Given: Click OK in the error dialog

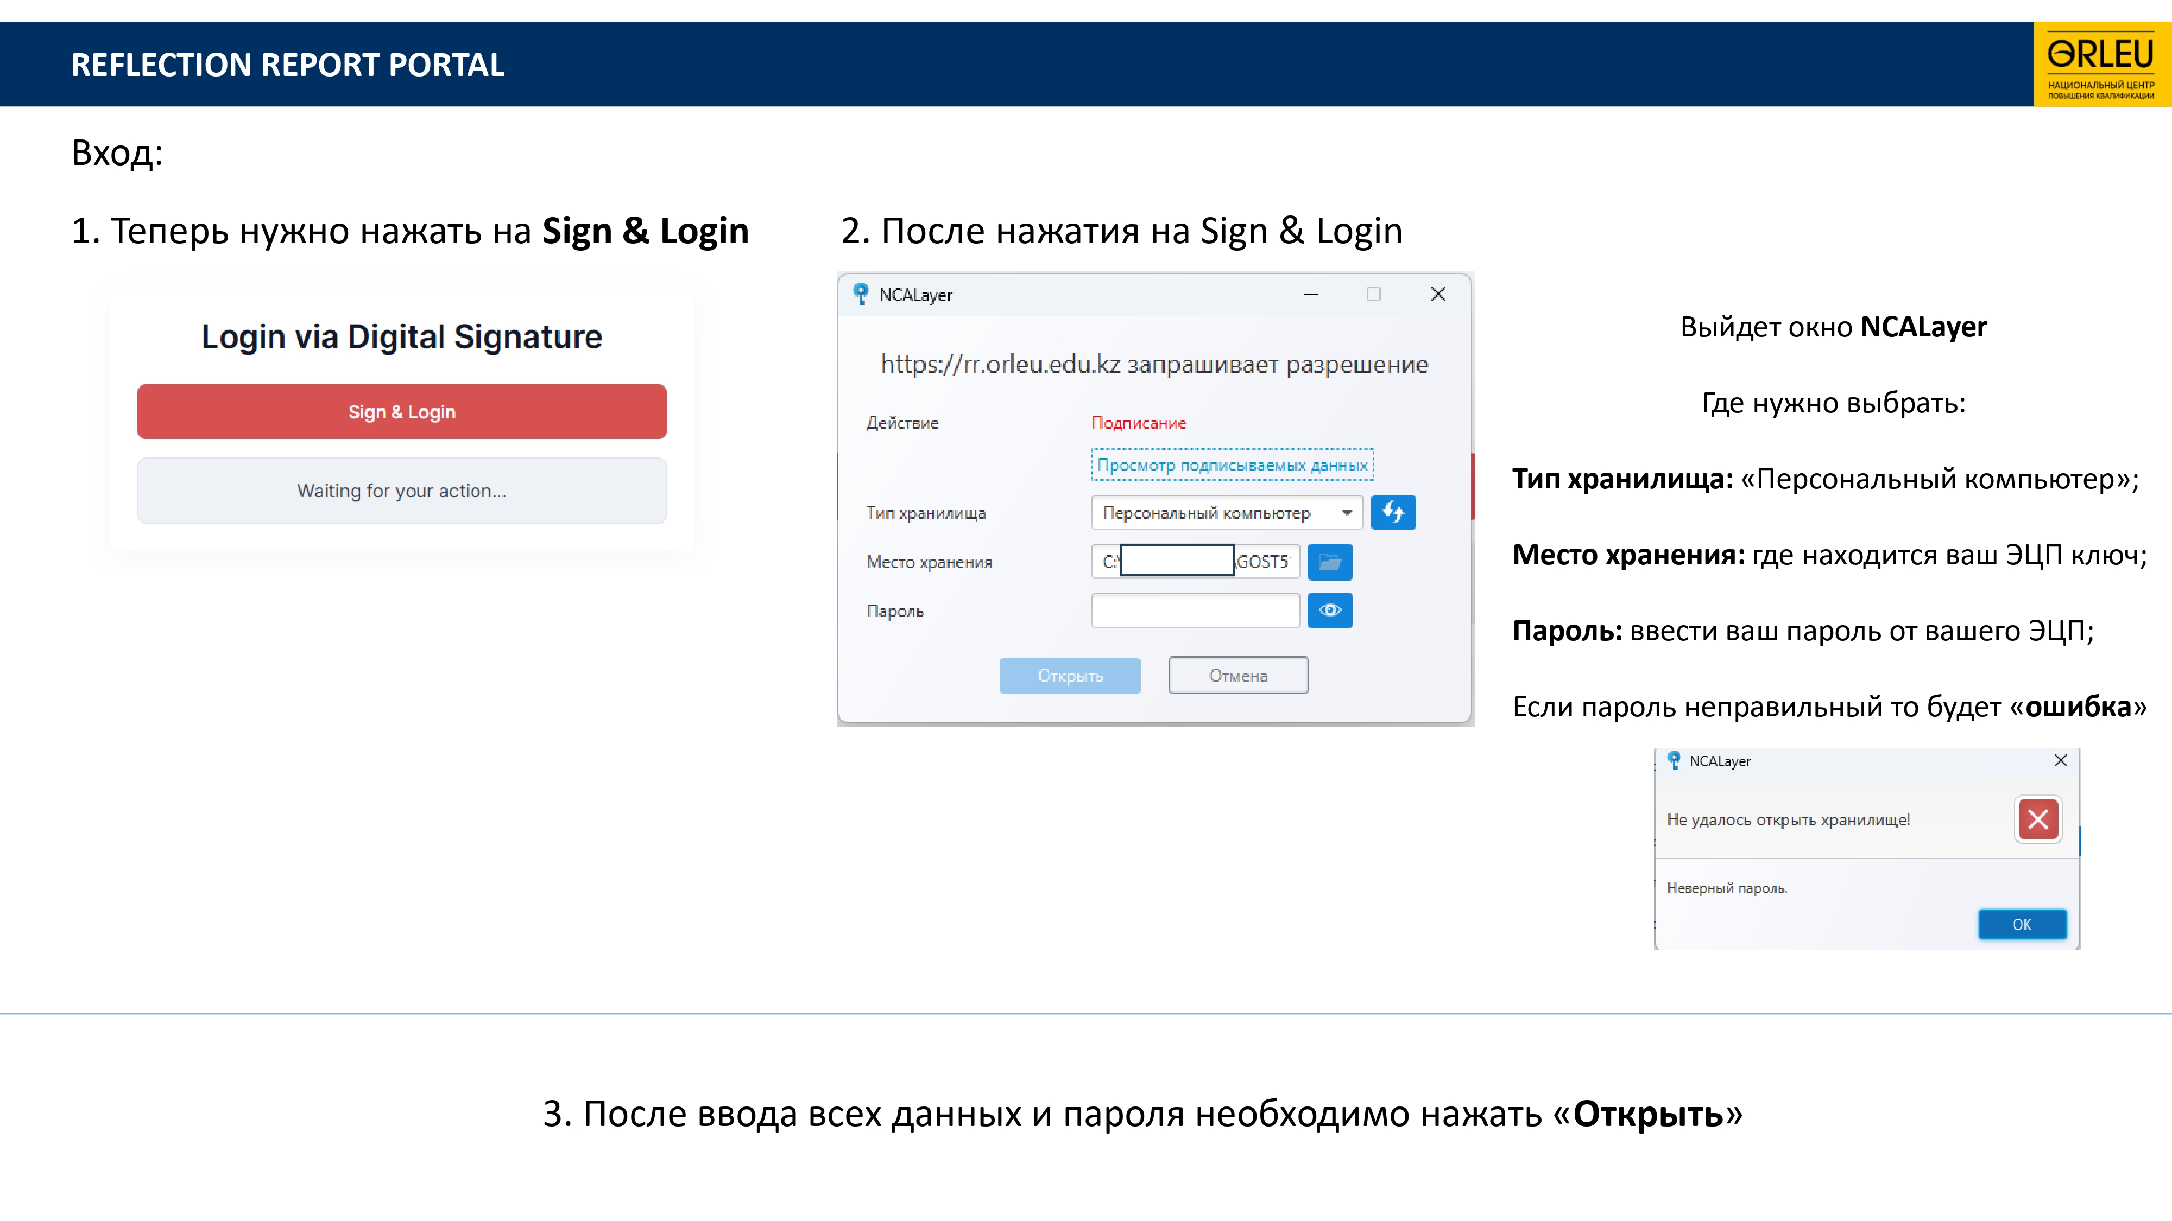Looking at the screenshot, I should (x=2021, y=924).
